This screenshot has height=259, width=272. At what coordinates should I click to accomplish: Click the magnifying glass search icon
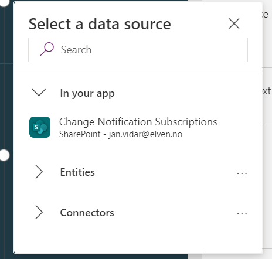pyautogui.click(x=47, y=49)
